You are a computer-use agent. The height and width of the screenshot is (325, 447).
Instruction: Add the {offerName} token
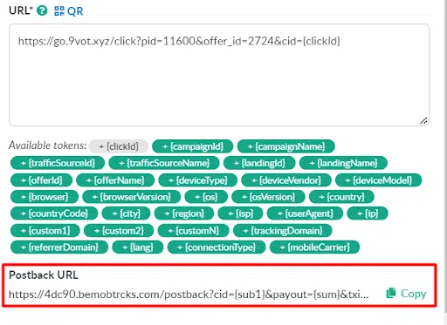coord(115,180)
